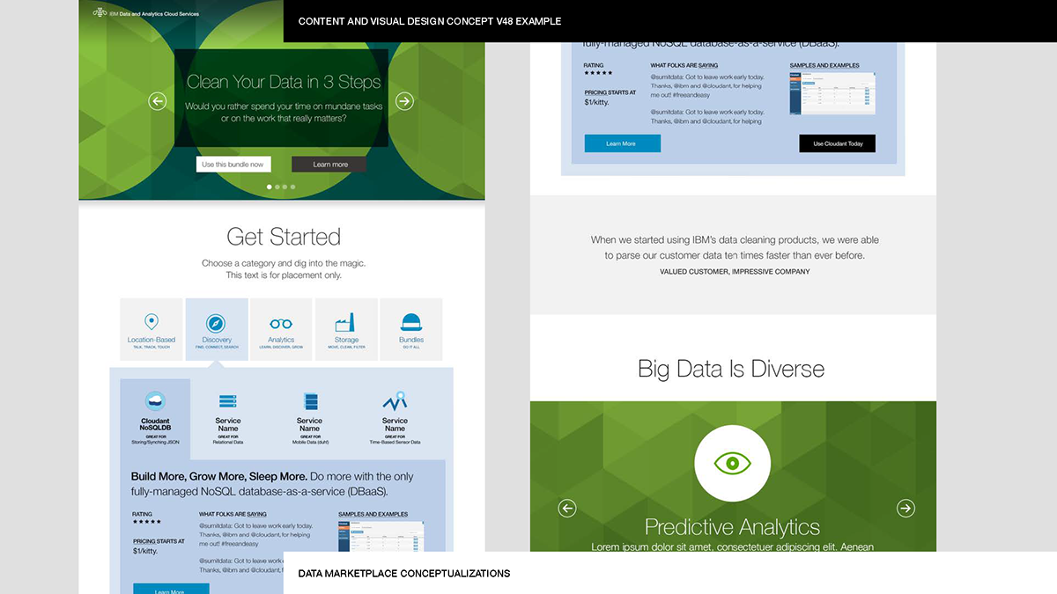
Task: Click rating stars in the right mockup
Action: click(x=598, y=73)
